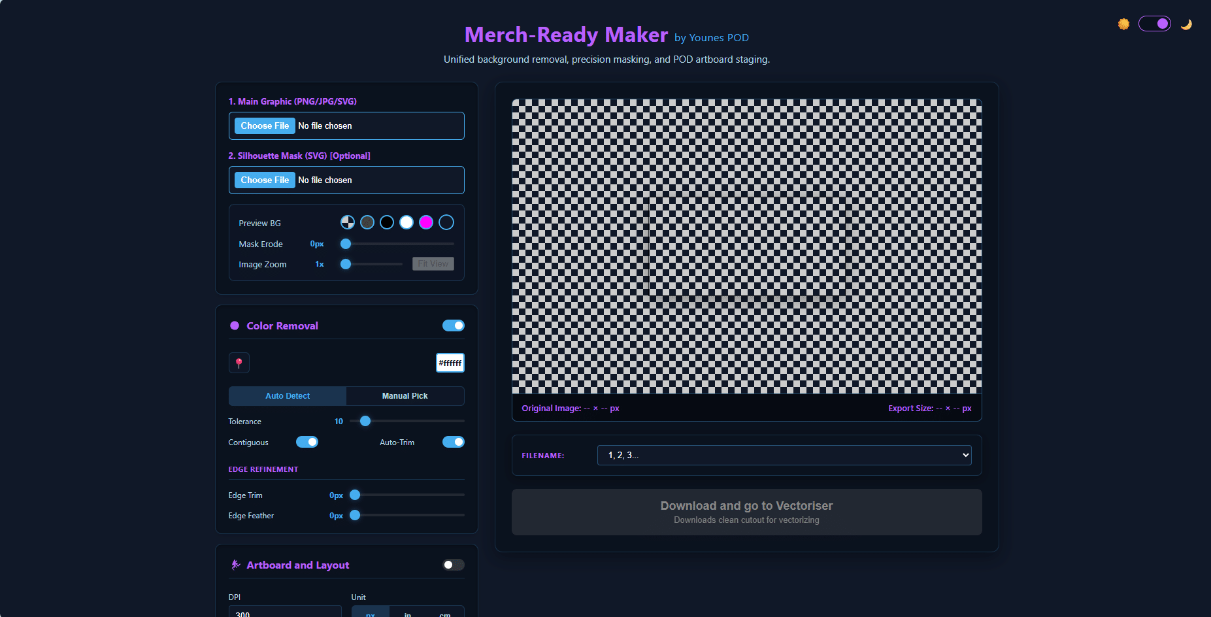Click the Mask Erode slider handle

[346, 244]
